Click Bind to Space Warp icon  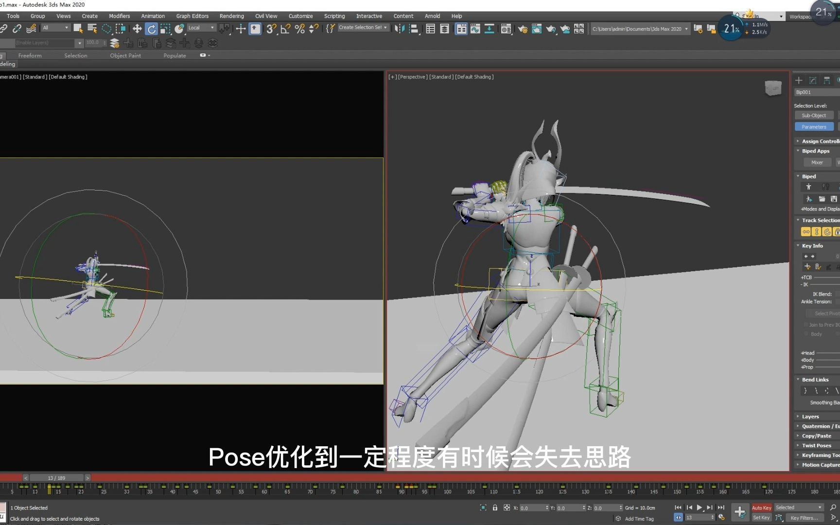(31, 29)
